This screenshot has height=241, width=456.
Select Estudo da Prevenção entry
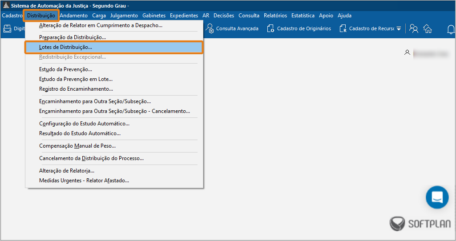[x=114, y=69]
